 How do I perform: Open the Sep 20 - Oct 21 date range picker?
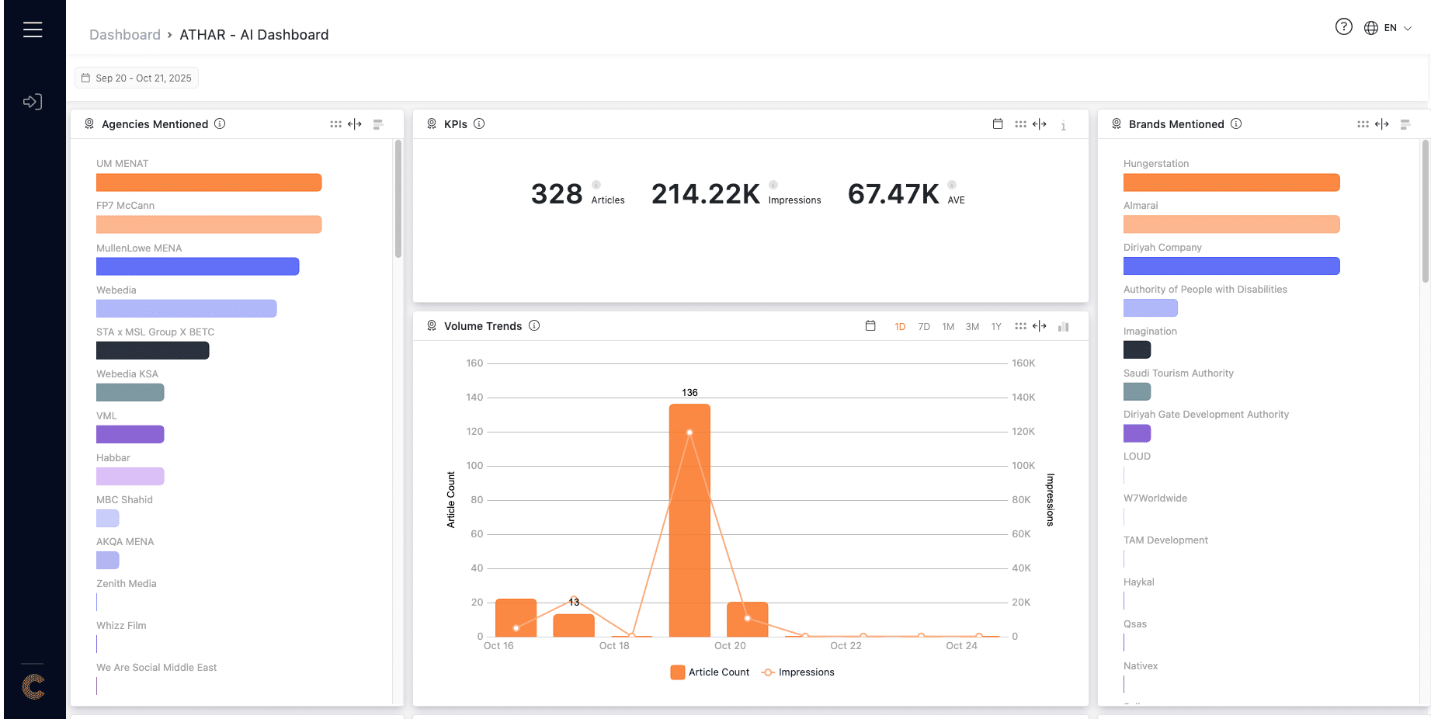[137, 78]
